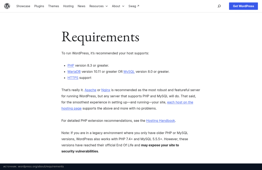The height and width of the screenshot is (170, 262).
Task: Open the 'each host on the hosting page' link
Action: (180, 102)
